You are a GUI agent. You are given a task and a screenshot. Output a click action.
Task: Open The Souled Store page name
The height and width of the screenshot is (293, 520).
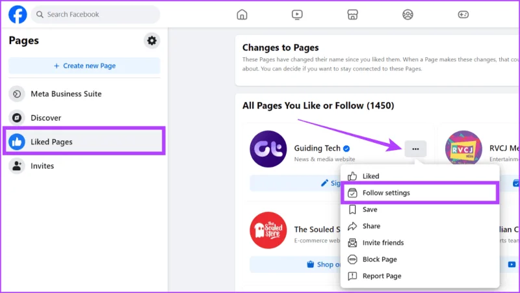point(317,229)
